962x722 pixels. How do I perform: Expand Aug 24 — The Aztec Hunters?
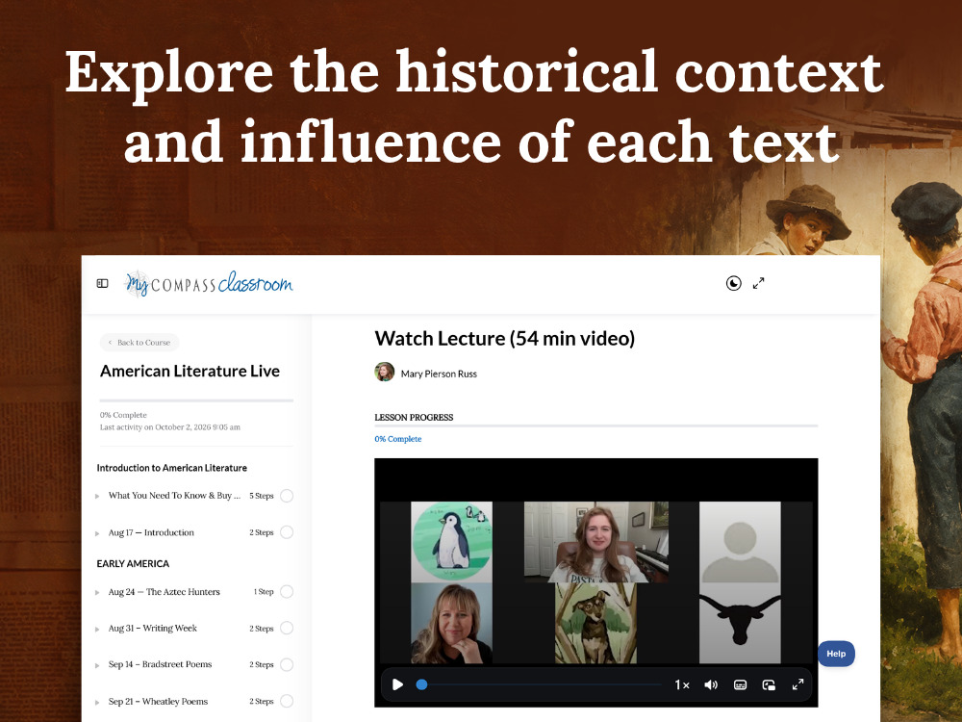tap(97, 592)
